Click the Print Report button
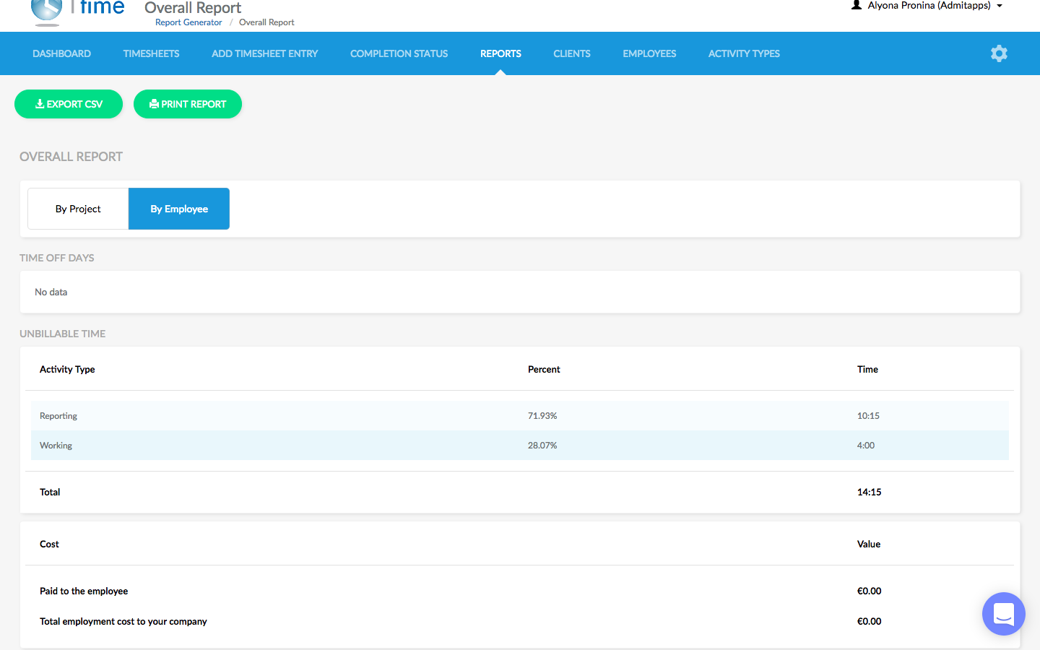 click(188, 104)
